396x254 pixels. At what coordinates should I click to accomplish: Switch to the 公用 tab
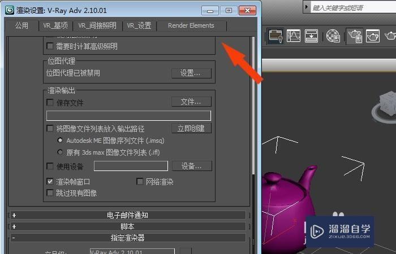click(21, 25)
